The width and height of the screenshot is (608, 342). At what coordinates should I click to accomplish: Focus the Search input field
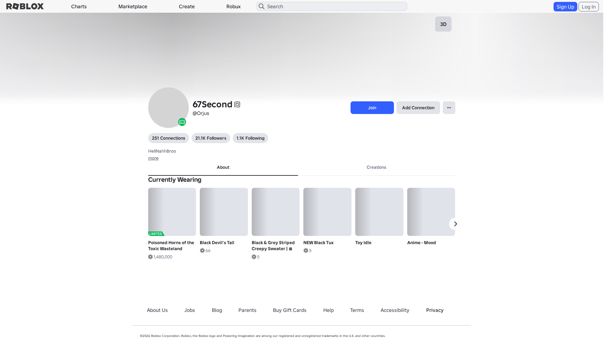[332, 6]
